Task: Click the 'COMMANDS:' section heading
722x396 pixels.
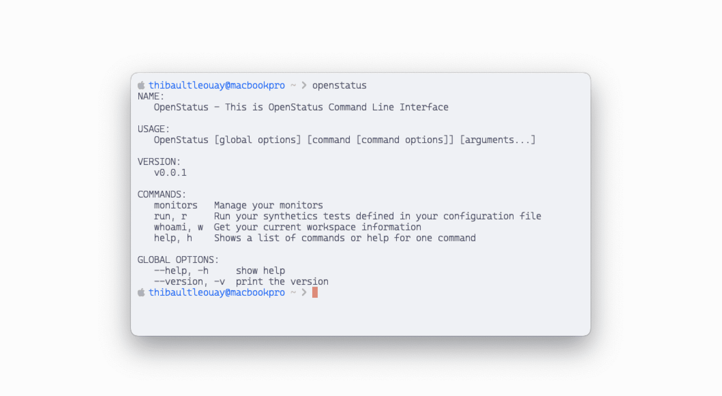Action: pyautogui.click(x=162, y=194)
